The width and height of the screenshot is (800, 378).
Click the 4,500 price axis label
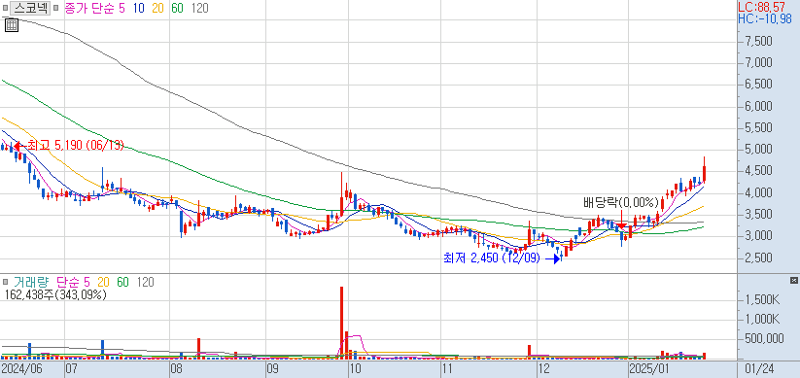click(x=758, y=171)
